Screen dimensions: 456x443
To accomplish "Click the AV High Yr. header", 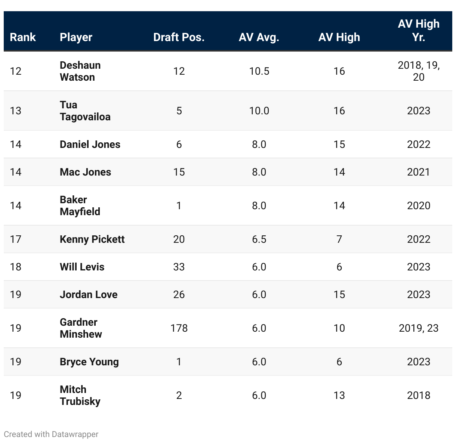I will (x=419, y=31).
